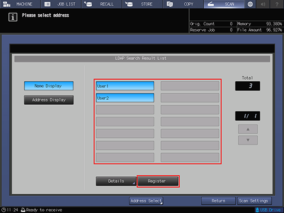Switch to Address Display mode
The height and width of the screenshot is (213, 284).
click(x=49, y=100)
